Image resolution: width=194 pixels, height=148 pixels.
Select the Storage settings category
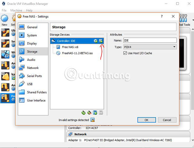(33, 51)
